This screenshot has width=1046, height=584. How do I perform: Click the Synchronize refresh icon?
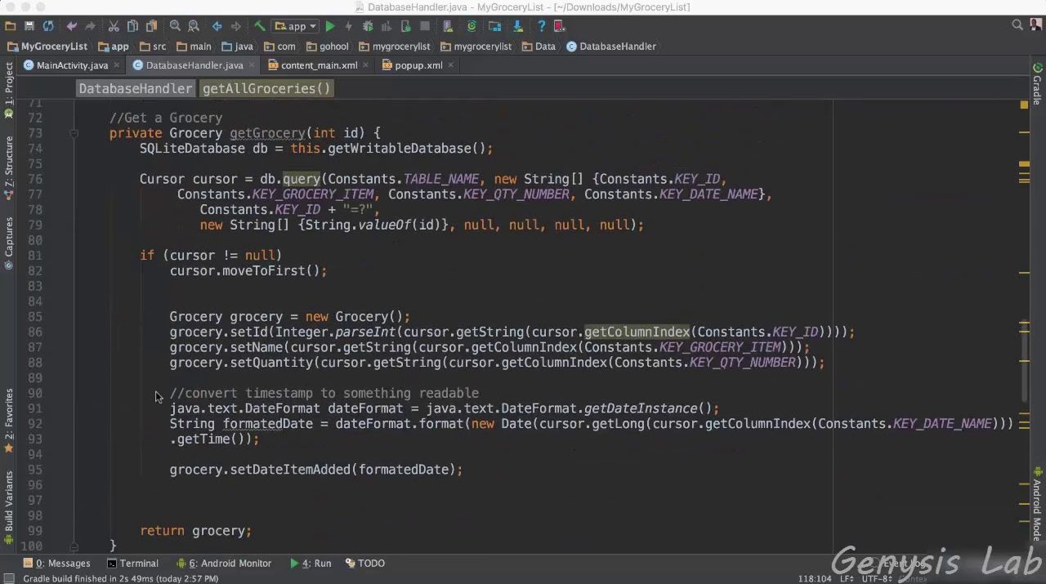click(48, 26)
